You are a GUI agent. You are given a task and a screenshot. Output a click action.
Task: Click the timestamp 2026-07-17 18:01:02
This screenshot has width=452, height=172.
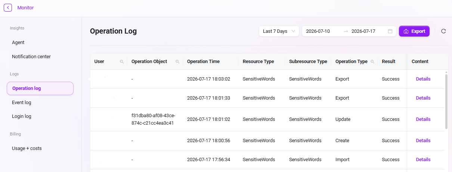click(x=208, y=119)
